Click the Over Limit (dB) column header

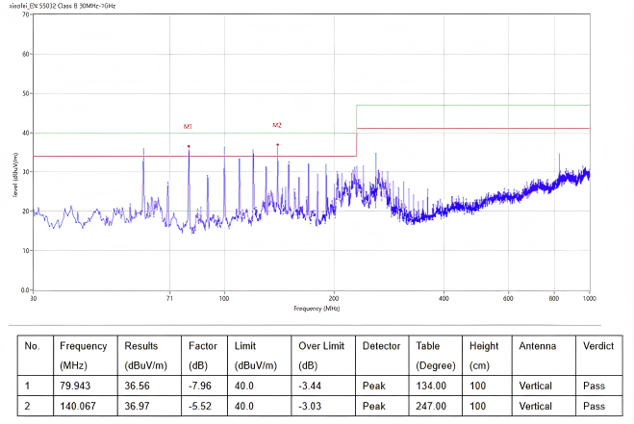[x=323, y=356]
